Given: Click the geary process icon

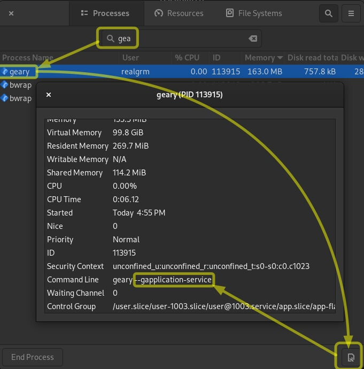Looking at the screenshot, I should 5,72.
